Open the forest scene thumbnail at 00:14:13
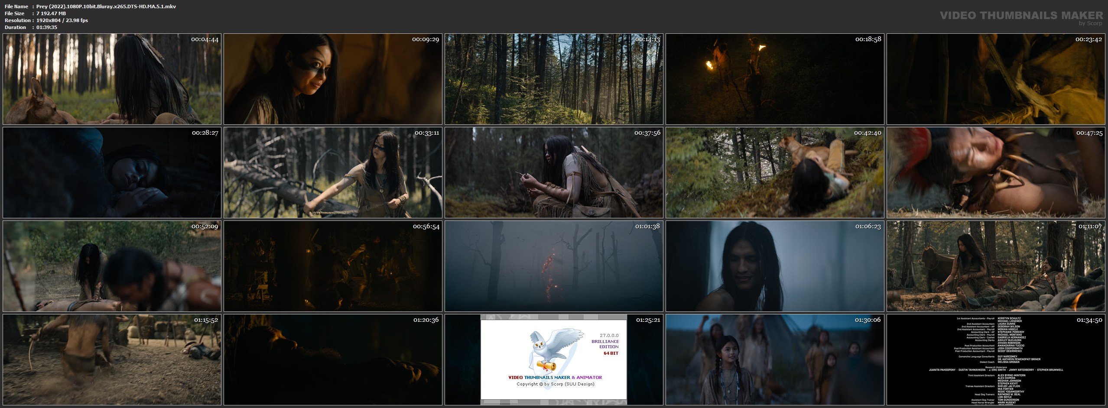The width and height of the screenshot is (1108, 408). click(x=554, y=79)
